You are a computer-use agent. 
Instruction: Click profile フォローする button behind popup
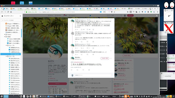coord(127,55)
